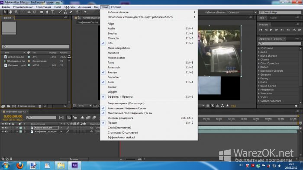The image size is (303, 170).
Task: Select the Eraser tool
Action: [71, 12]
